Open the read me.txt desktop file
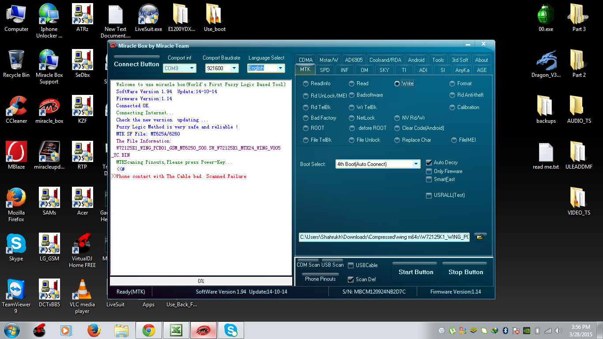Screen dimensions: 603x339 point(546,156)
